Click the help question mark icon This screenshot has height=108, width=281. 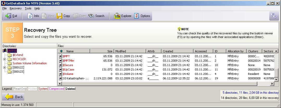(x=274, y=16)
